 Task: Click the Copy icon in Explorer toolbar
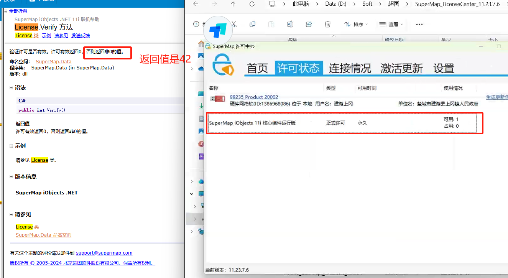[252, 24]
